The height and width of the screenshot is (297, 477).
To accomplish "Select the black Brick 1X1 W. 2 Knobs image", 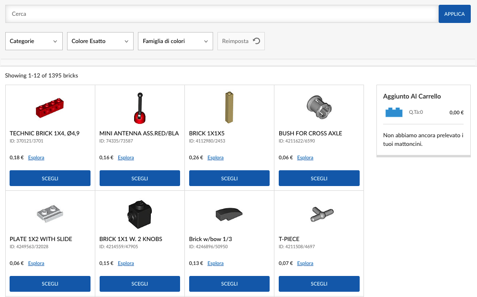I will 139,214.
